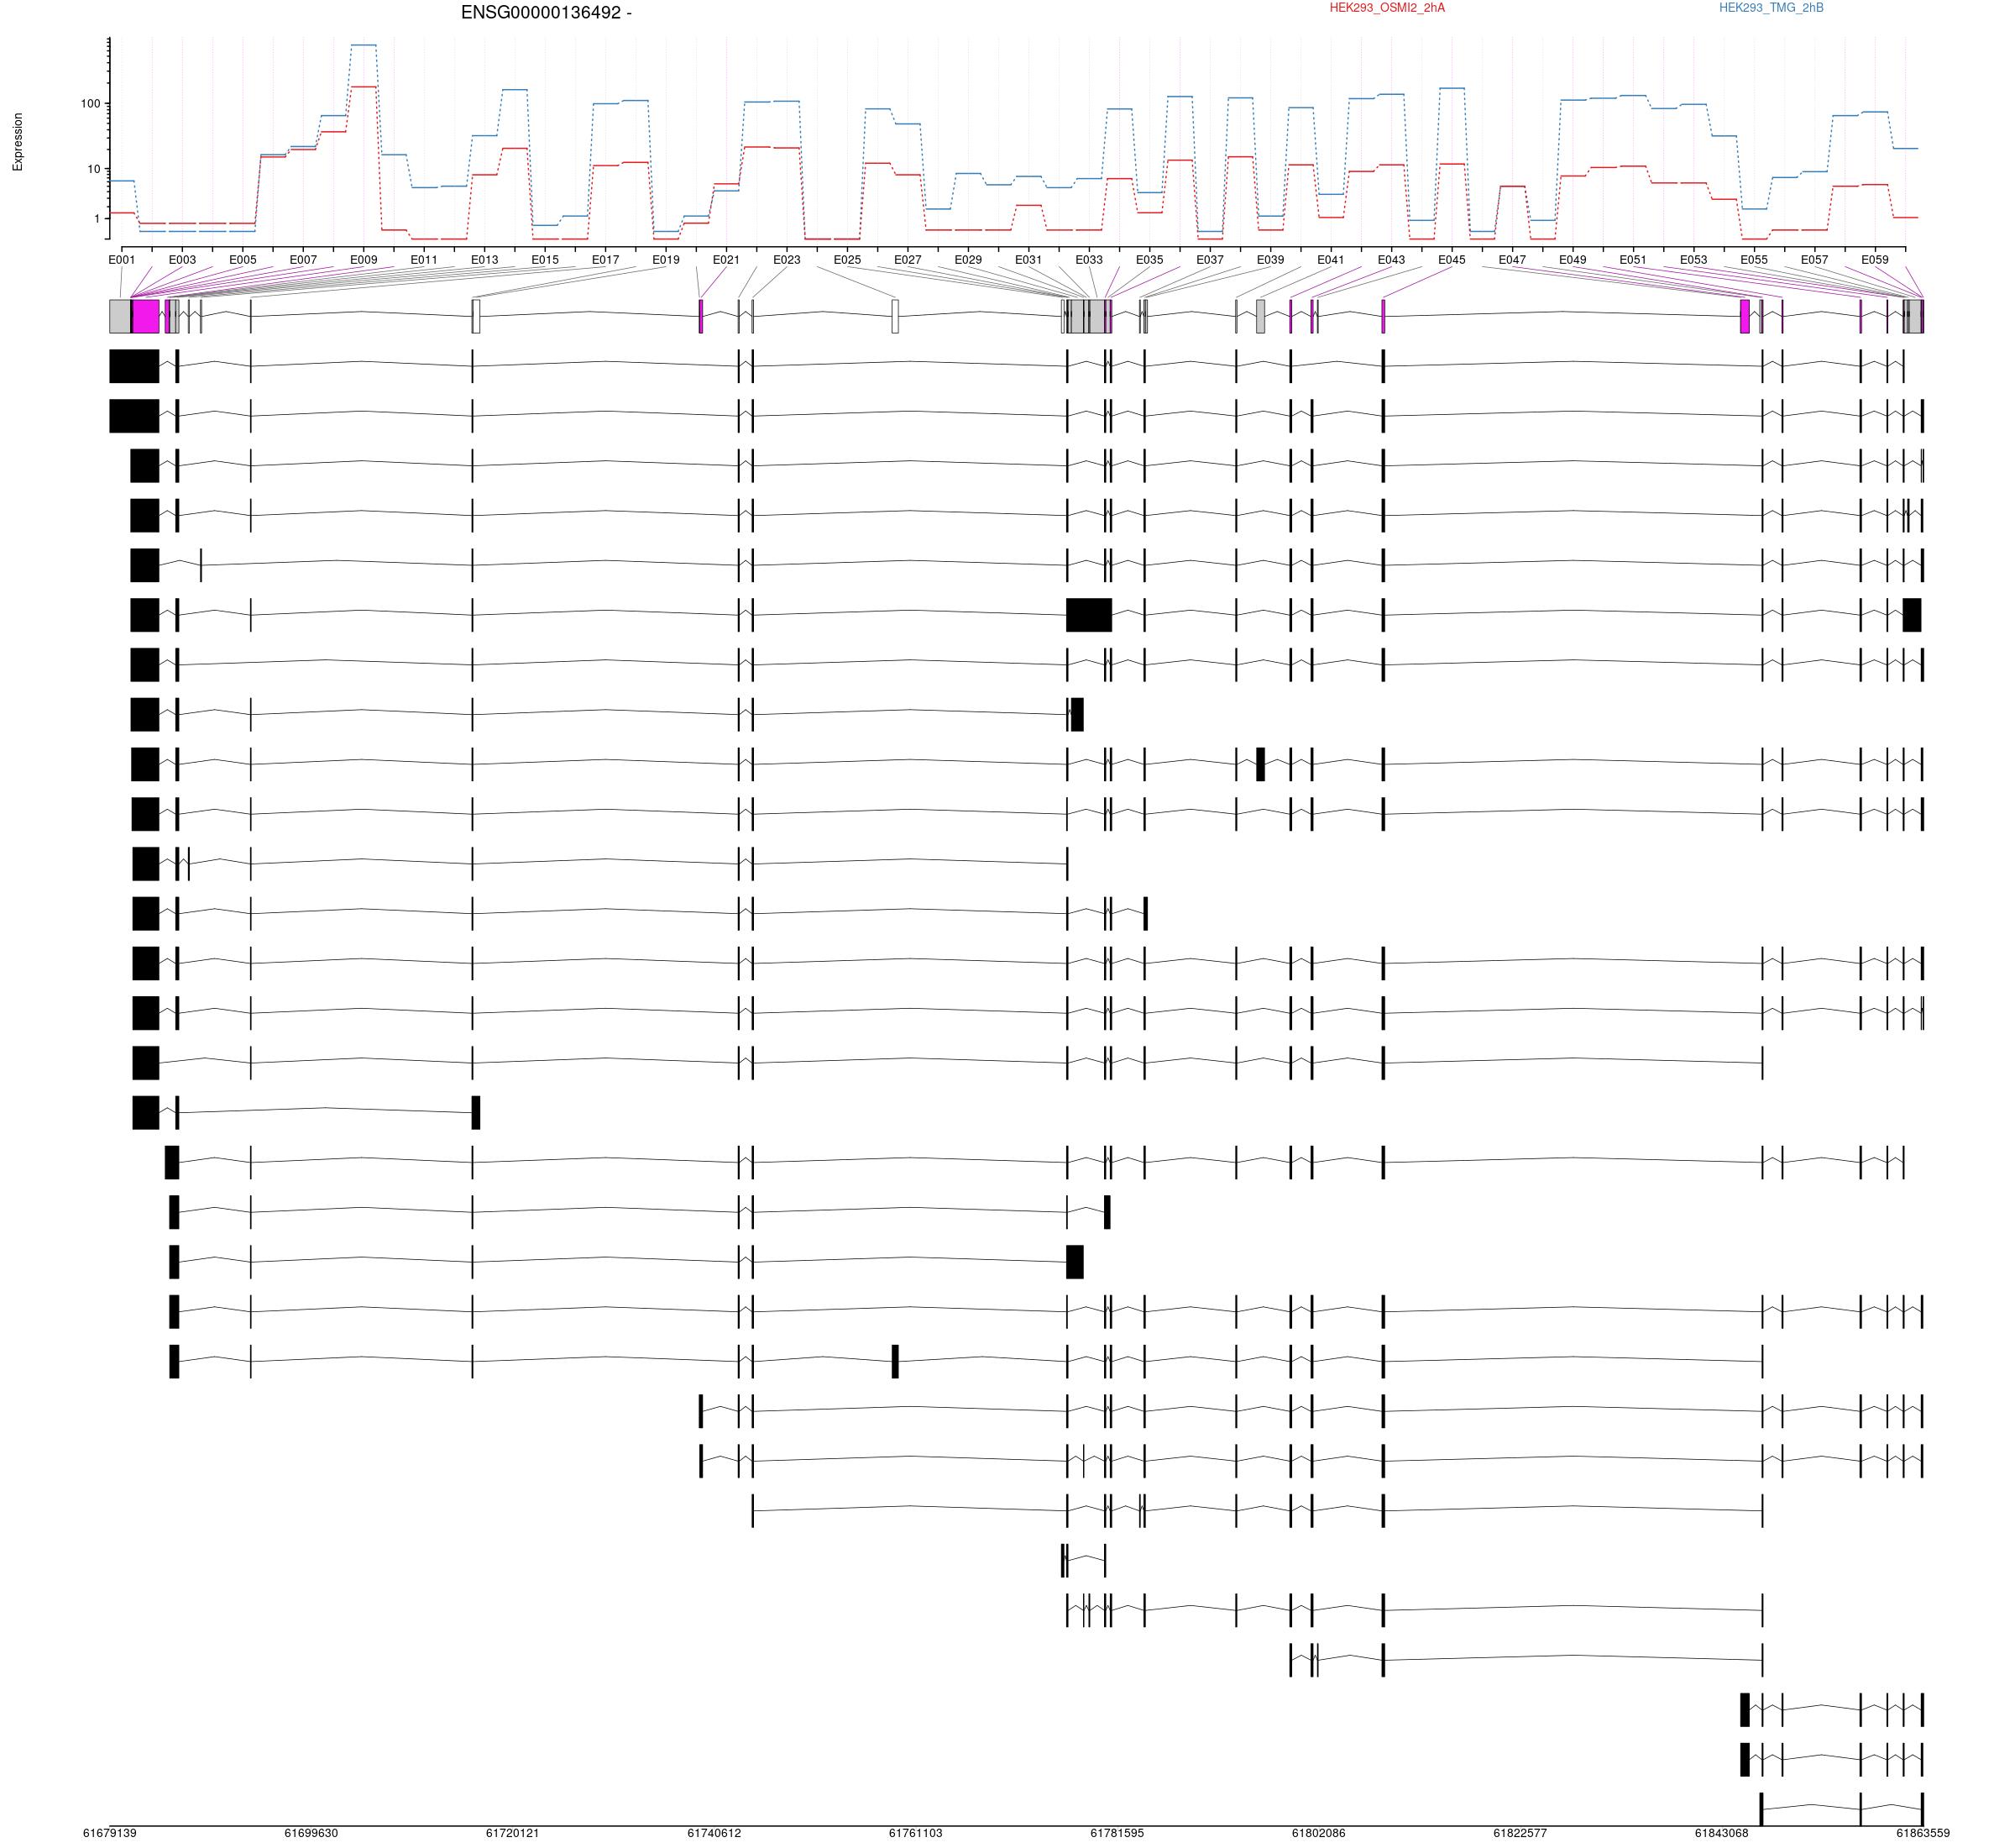Click exon label E041

(1332, 260)
